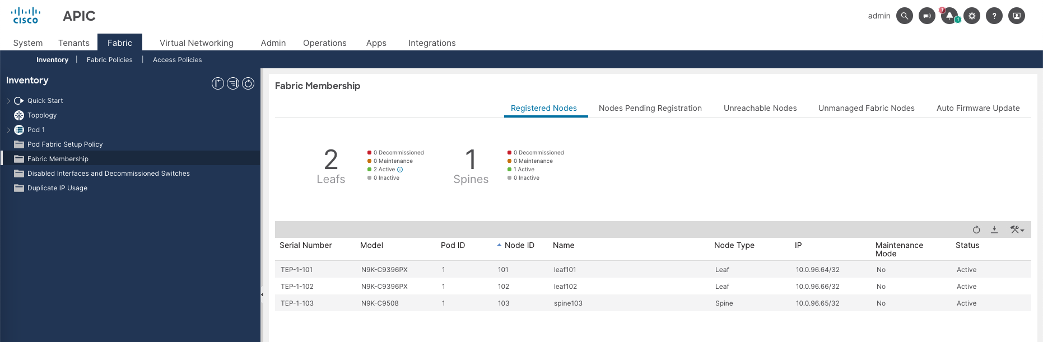Open the Unreachable Nodes tab
The width and height of the screenshot is (1043, 342).
tap(760, 108)
